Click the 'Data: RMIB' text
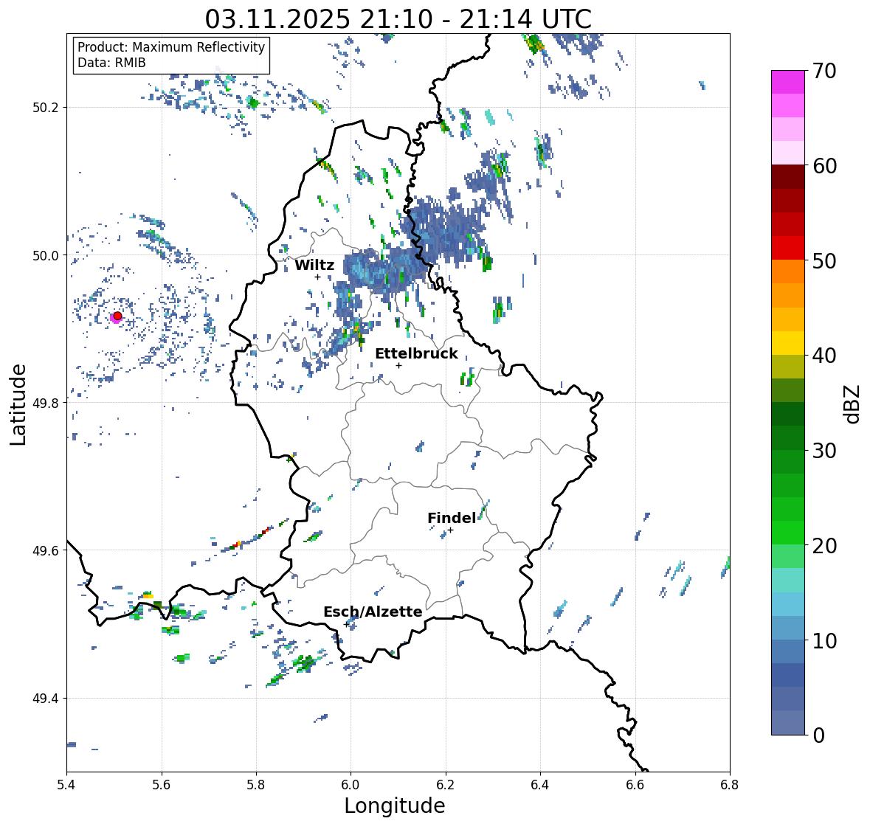The width and height of the screenshot is (870, 824). (x=111, y=63)
